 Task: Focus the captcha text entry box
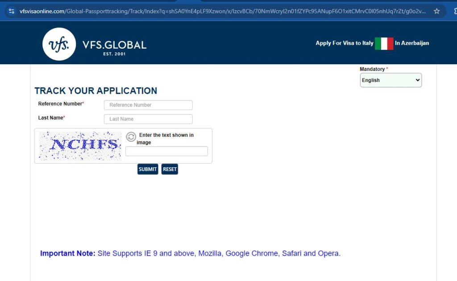166,151
